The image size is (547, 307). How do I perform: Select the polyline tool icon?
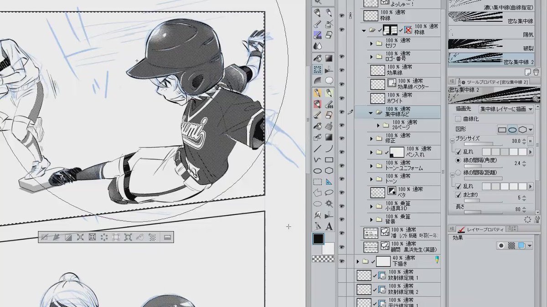pos(318,160)
